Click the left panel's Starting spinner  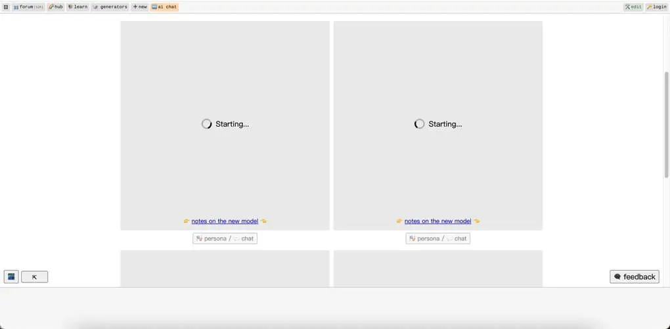206,124
